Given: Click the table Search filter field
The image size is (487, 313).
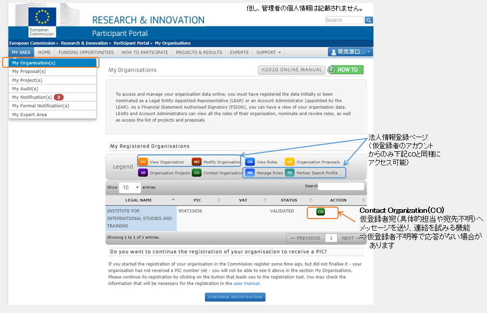Looking at the screenshot, I should [x=341, y=186].
